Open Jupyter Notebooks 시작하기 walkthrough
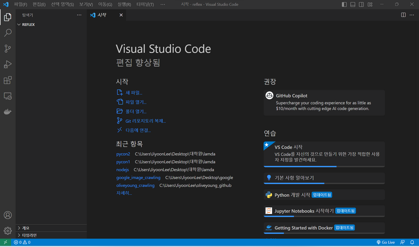419x247 pixels. pyautogui.click(x=324, y=211)
